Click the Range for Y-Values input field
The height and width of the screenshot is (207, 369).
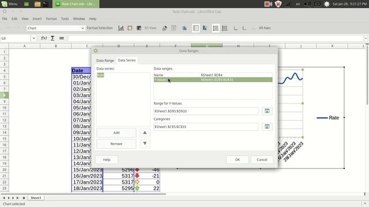(206, 111)
